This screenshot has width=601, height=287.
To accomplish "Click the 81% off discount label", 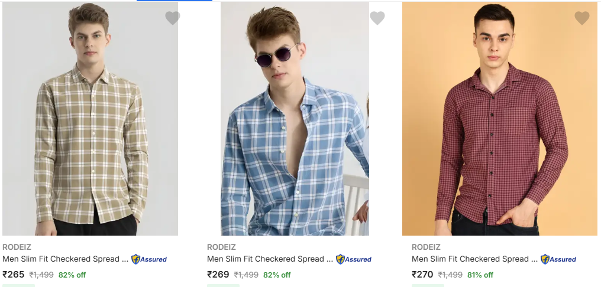I will click(480, 275).
